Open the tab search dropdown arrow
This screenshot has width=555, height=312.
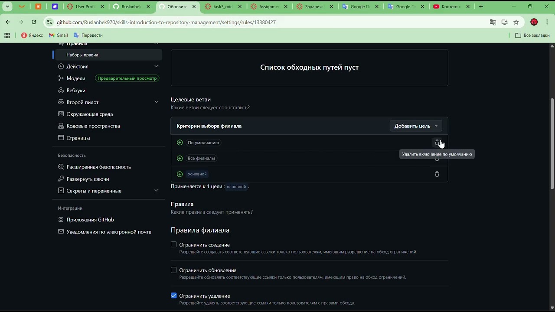pos(7,6)
